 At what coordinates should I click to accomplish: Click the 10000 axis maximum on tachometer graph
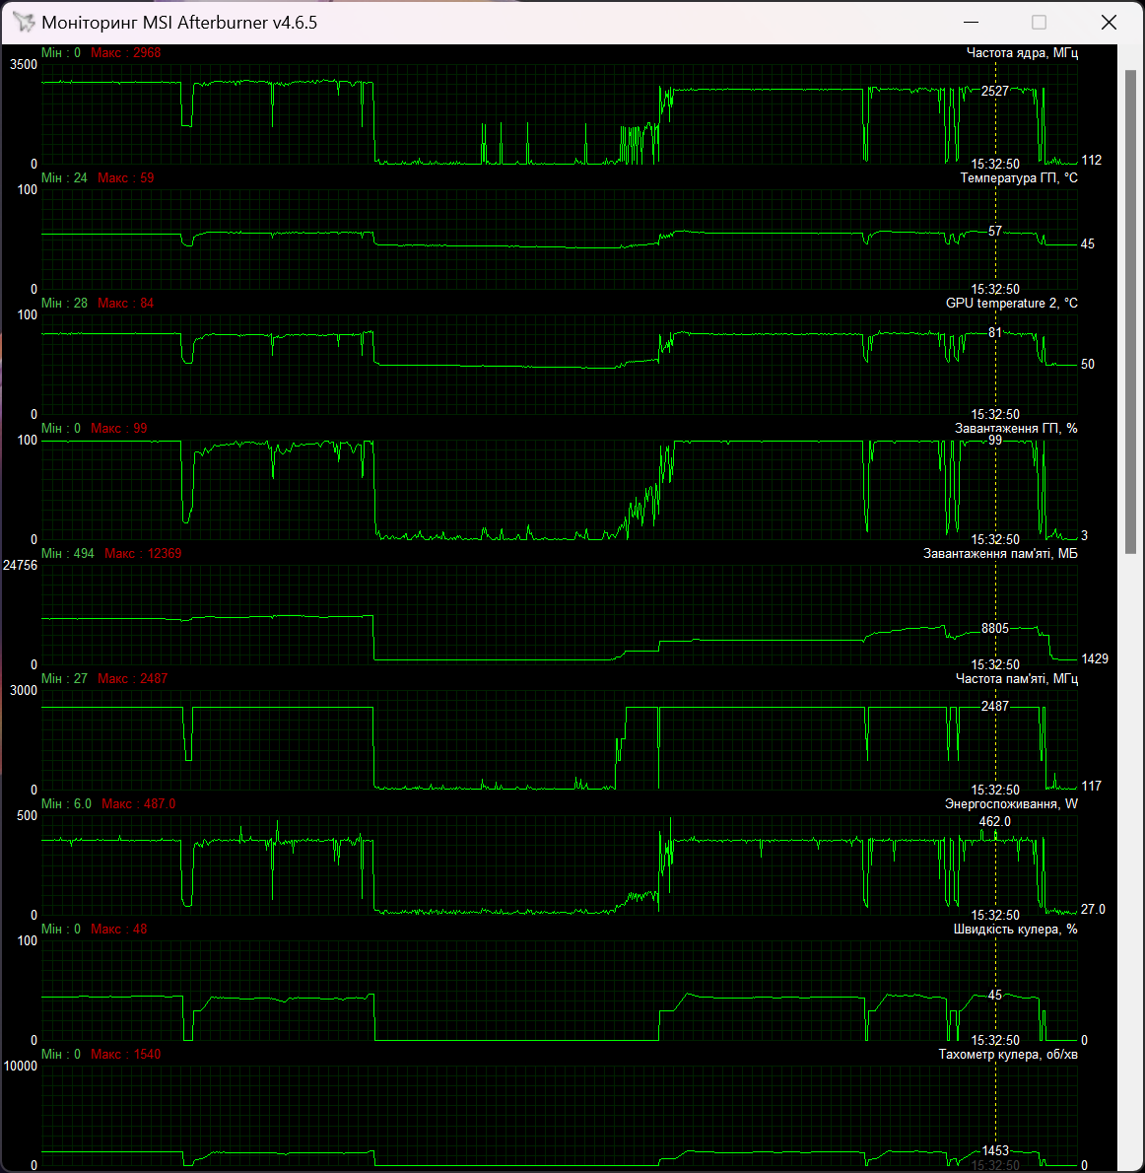coord(20,1066)
